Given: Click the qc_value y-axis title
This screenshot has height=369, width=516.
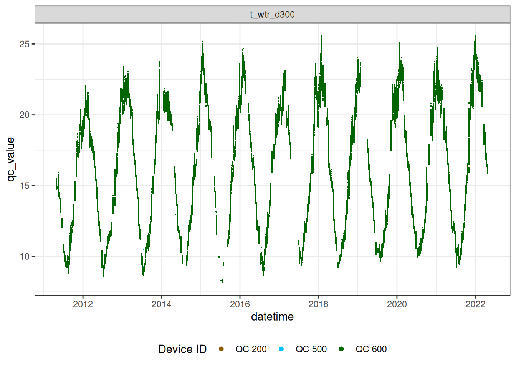Looking at the screenshot, I should [x=11, y=159].
